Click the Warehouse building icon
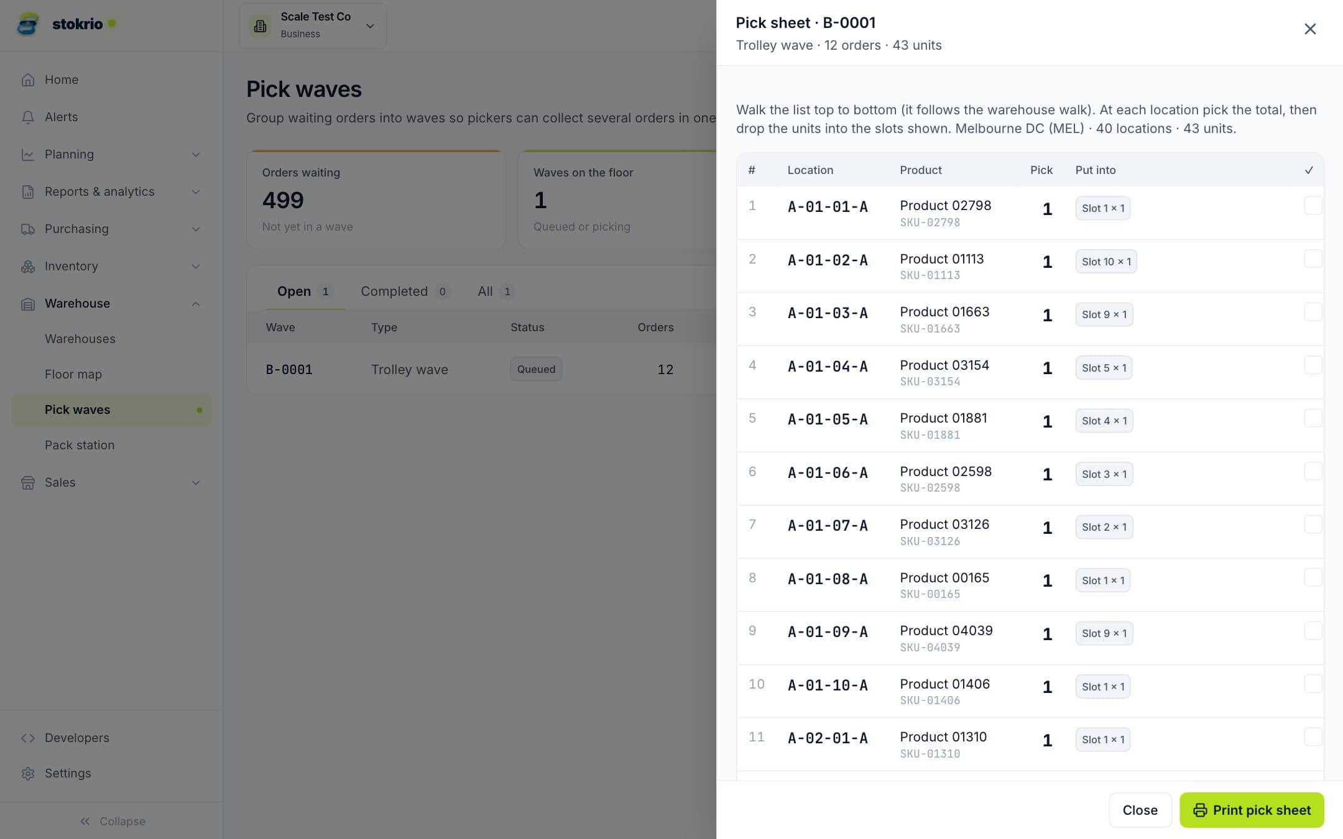This screenshot has height=839, width=1343. click(x=28, y=304)
